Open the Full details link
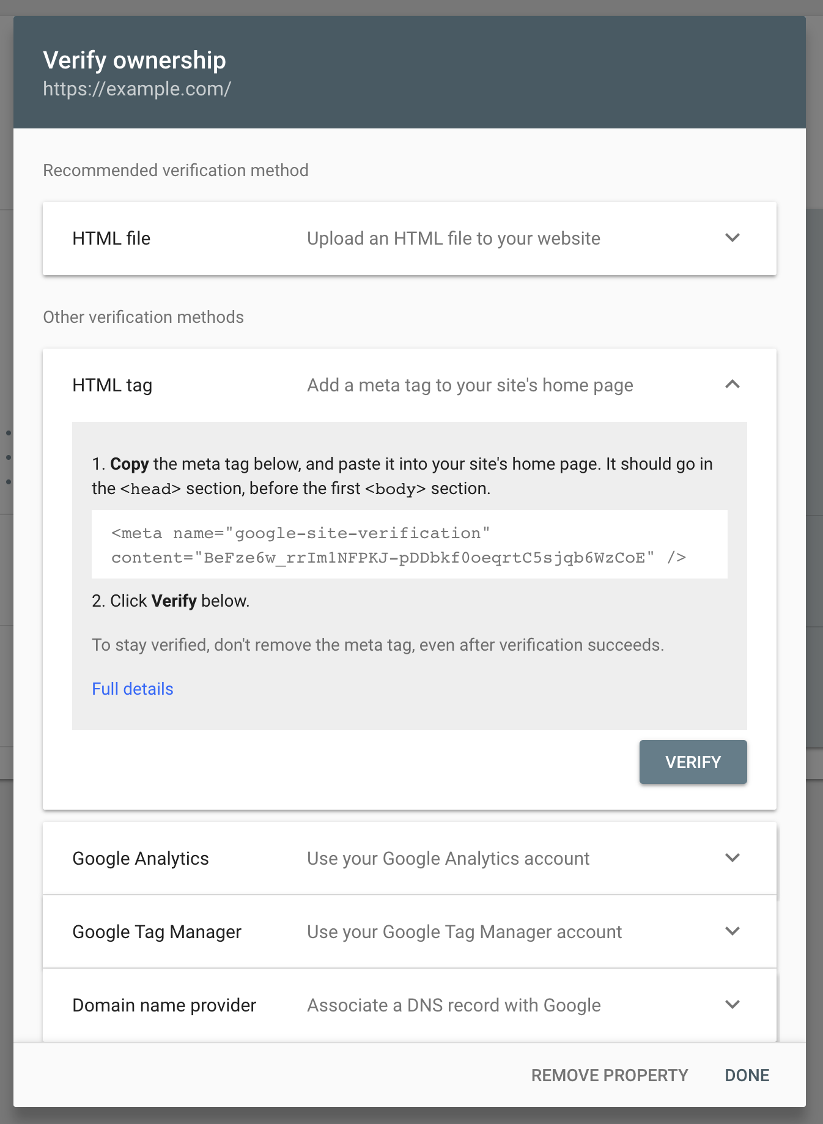823x1124 pixels. 133,689
